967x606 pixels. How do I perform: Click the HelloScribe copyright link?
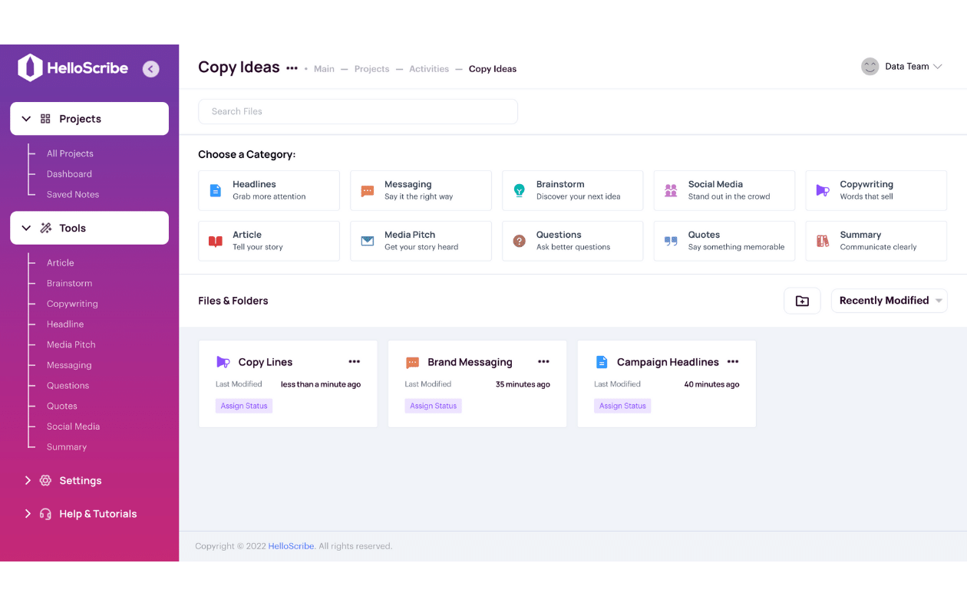click(x=291, y=545)
